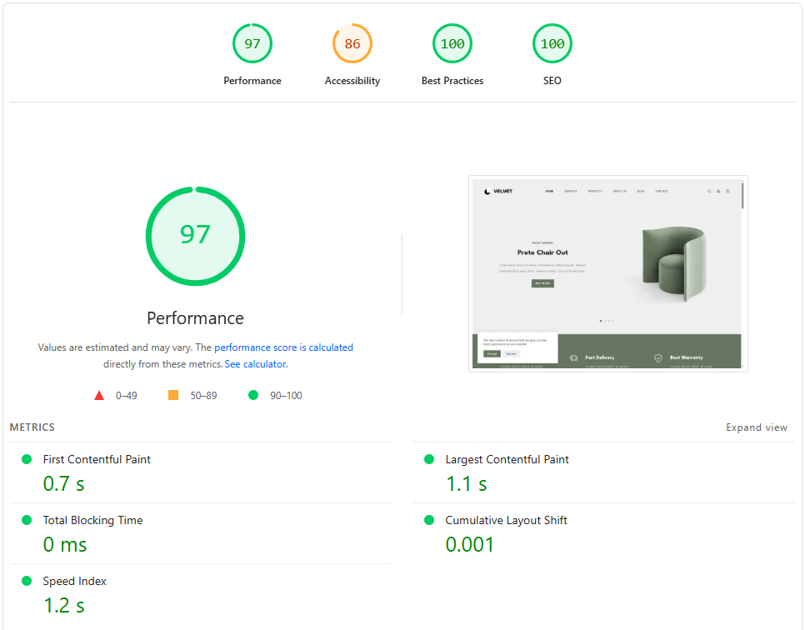This screenshot has width=805, height=630.
Task: Open the 'performance score is calculated' link
Action: click(283, 347)
